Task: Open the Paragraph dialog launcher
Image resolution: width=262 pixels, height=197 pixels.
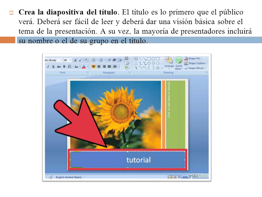Action: 130,73
